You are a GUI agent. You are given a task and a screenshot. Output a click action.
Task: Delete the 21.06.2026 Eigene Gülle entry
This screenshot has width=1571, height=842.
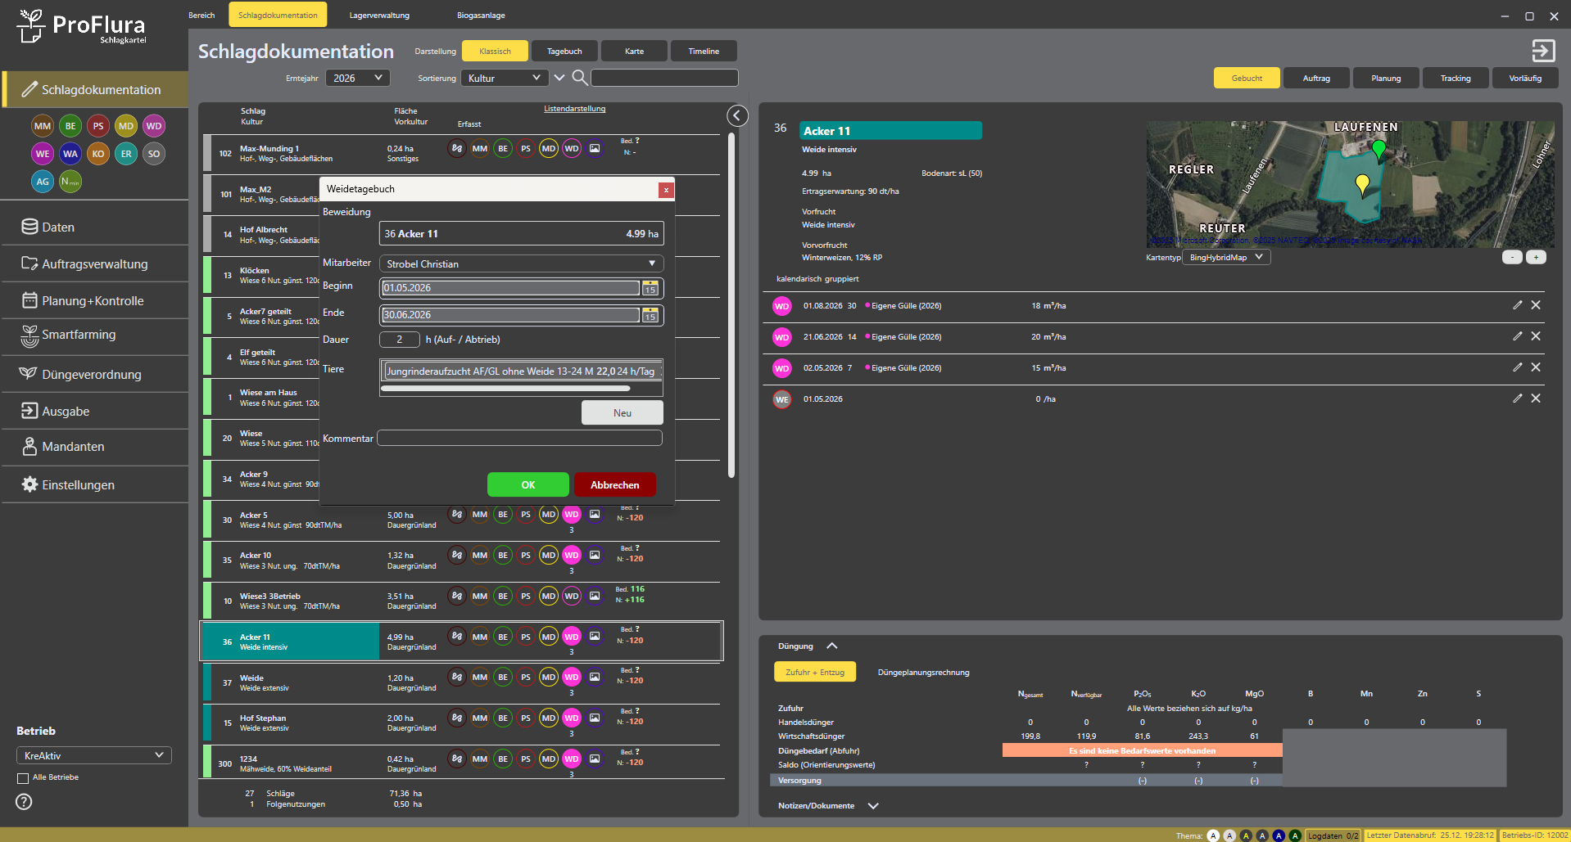(1536, 336)
